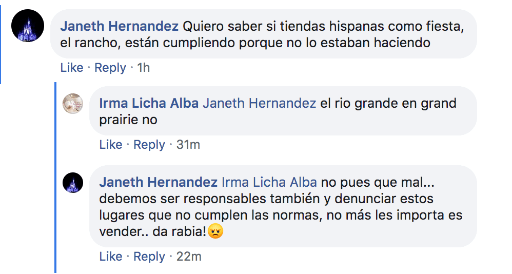Click the castle avatar beside the last reply
The height and width of the screenshot is (274, 512).
(x=72, y=182)
